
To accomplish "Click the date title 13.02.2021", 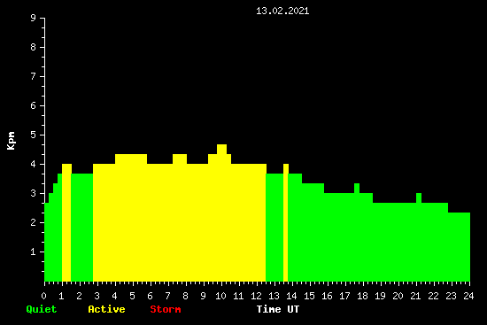I will pyautogui.click(x=282, y=12).
